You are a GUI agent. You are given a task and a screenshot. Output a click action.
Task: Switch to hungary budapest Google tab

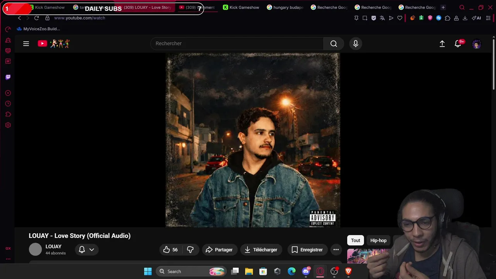285,7
